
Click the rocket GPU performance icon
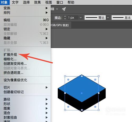point(64,9)
